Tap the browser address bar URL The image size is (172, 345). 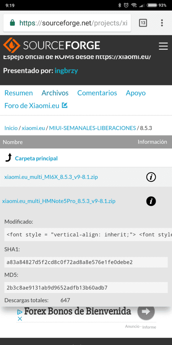coord(73,23)
